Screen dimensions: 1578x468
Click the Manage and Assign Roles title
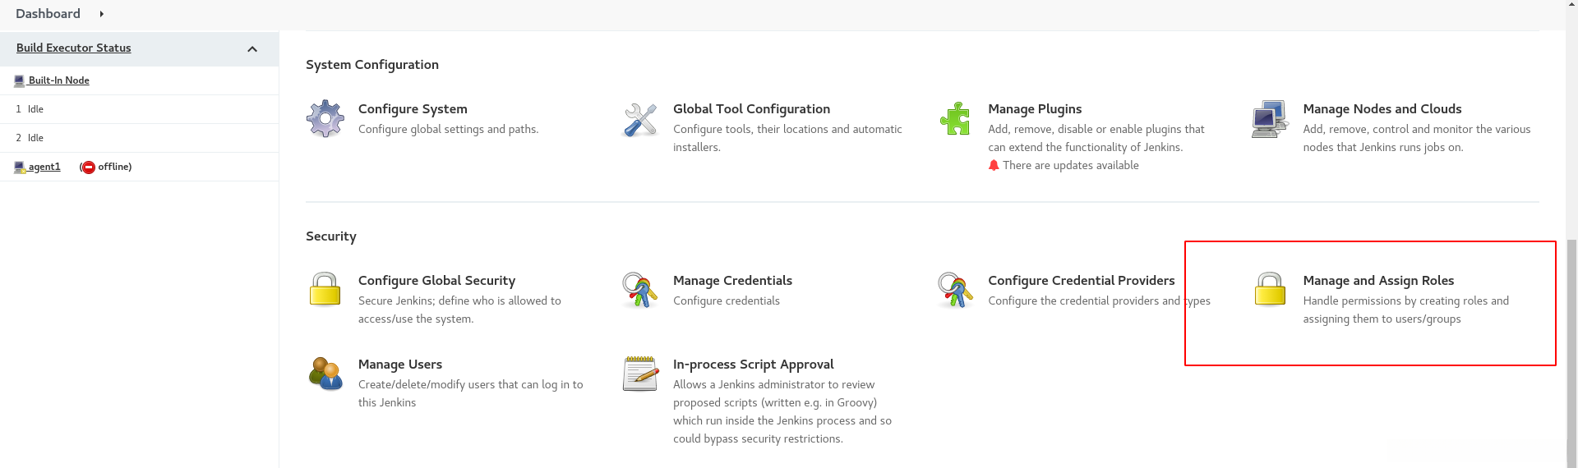click(x=1378, y=281)
